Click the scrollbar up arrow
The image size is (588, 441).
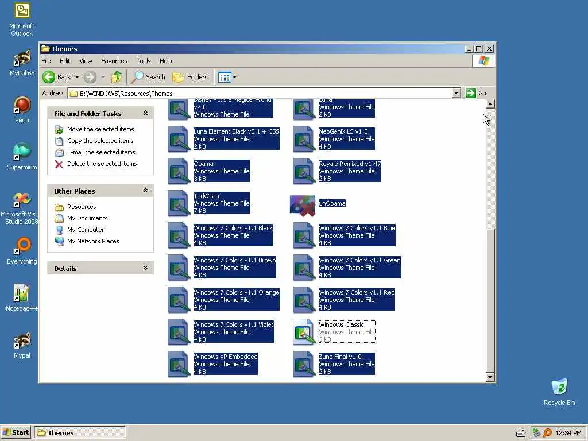[490, 105]
